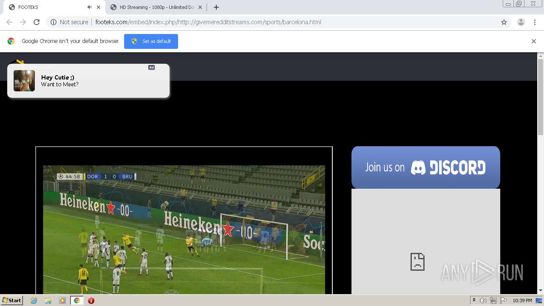The width and height of the screenshot is (544, 306).
Task: Join us on Discord banner
Action: tap(426, 167)
